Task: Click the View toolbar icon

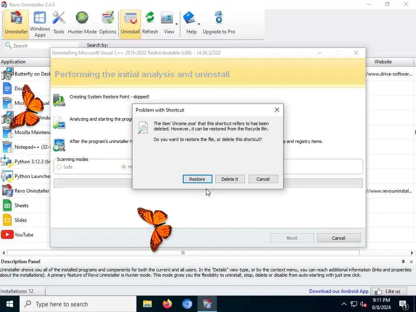Action: click(168, 24)
